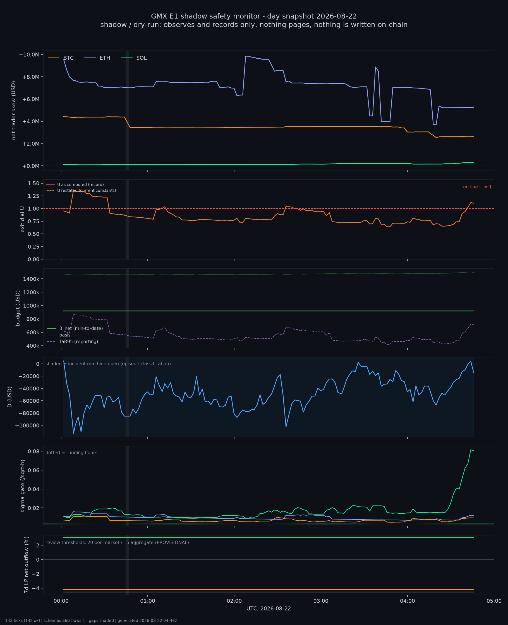Click the 0.75 exit dial axis value
Image resolution: width=508 pixels, height=625 pixels.
(34, 221)
